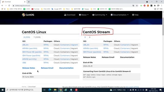Open the Windows Start menu
This screenshot has width=164, height=92.
pos(3,90)
